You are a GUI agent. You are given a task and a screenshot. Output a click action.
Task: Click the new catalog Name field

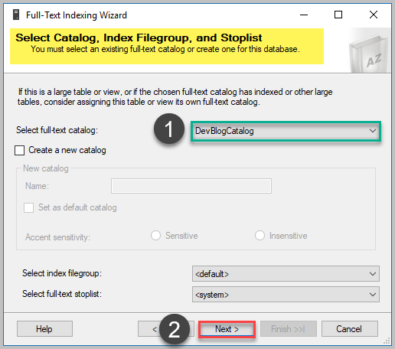point(191,186)
